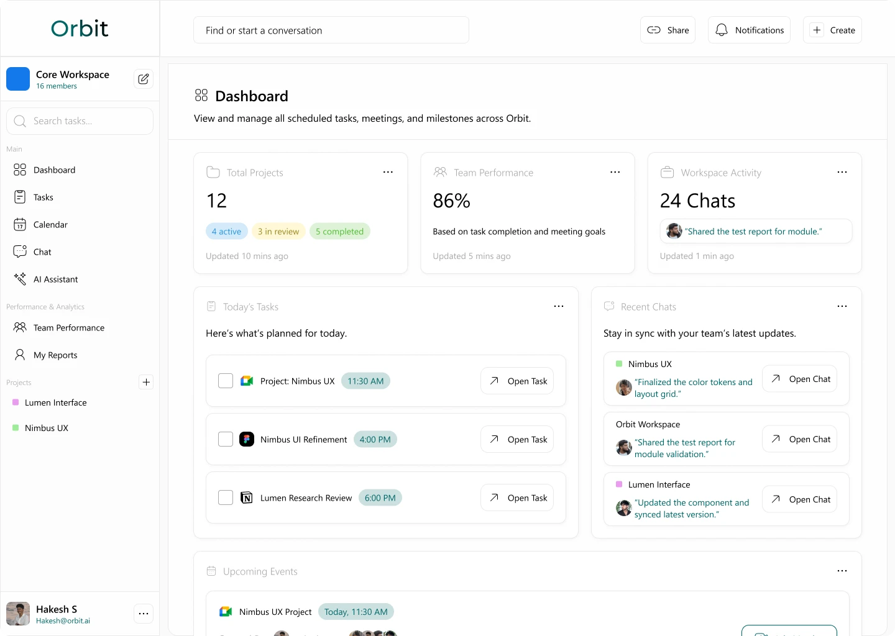
Task: Select the Chat icon in the sidebar
Action: pos(19,252)
